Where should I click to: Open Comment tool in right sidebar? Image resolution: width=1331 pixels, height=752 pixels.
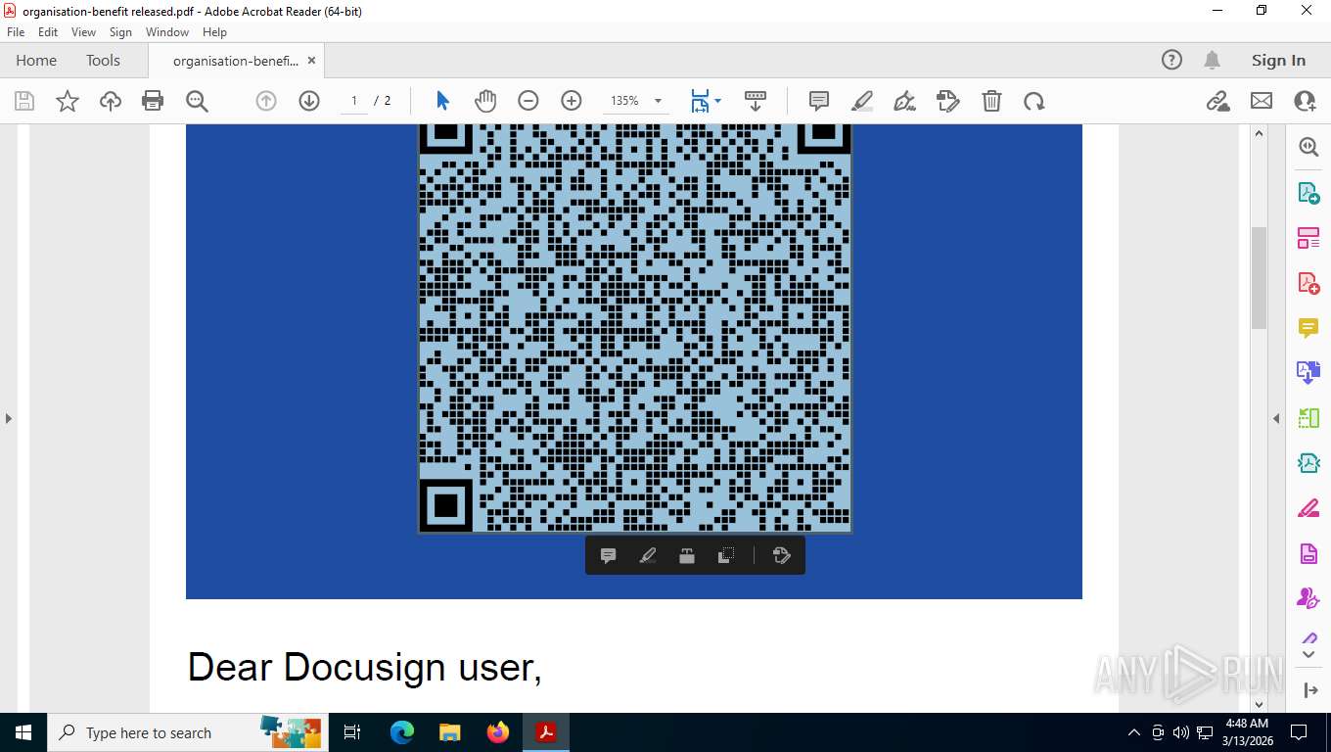(1308, 328)
